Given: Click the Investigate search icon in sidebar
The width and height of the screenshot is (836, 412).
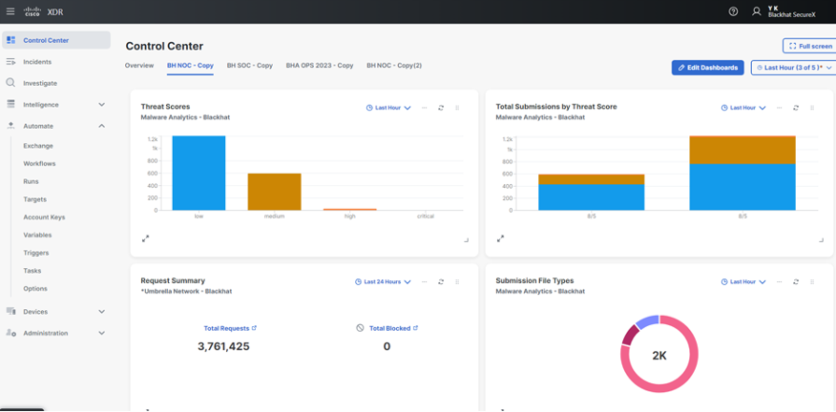Looking at the screenshot, I should click(10, 83).
